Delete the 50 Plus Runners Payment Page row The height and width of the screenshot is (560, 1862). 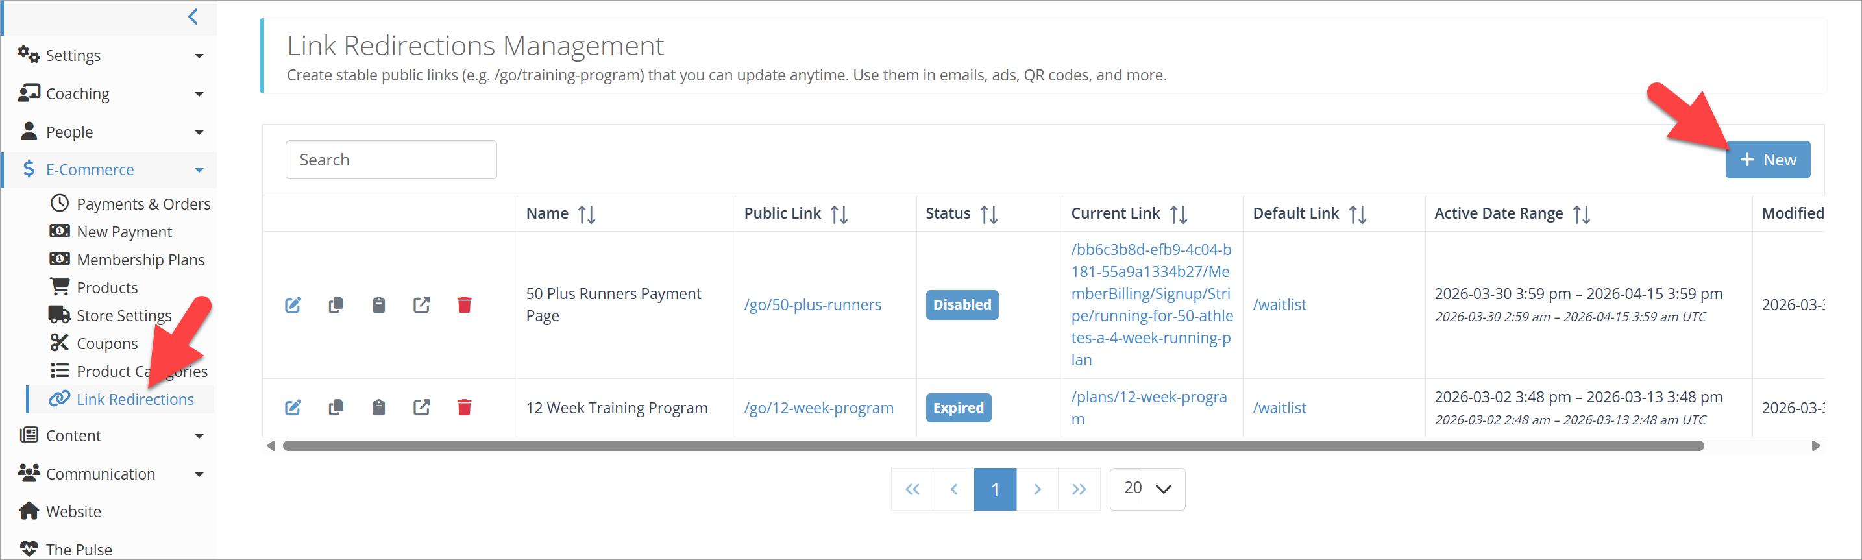(x=464, y=305)
